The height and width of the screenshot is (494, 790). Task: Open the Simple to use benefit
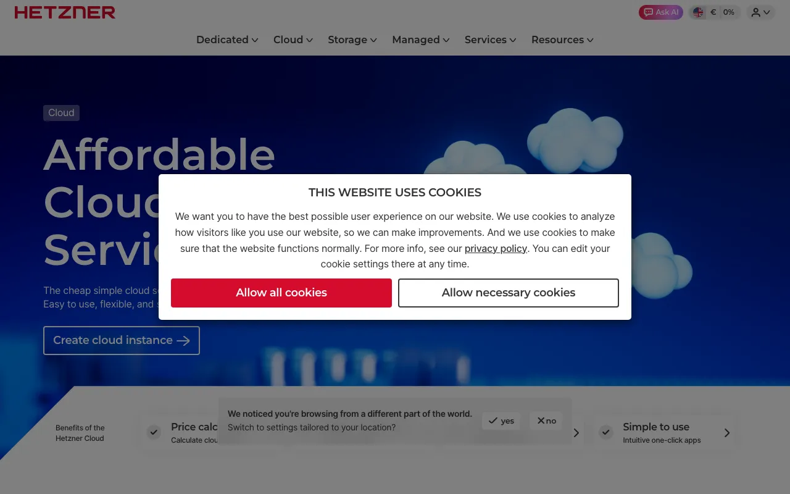click(664, 432)
